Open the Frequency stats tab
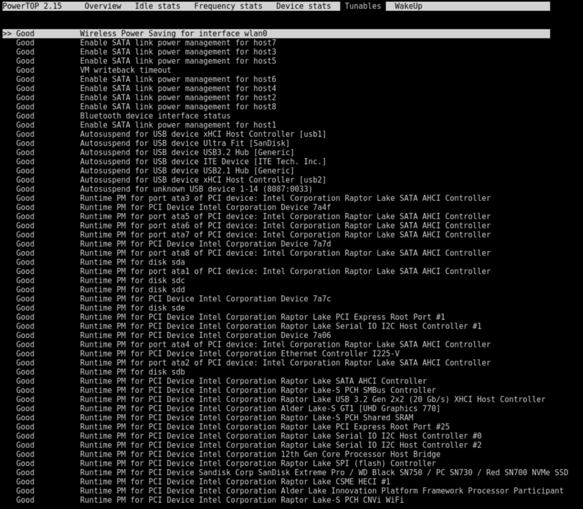This screenshot has width=583, height=509. [228, 6]
